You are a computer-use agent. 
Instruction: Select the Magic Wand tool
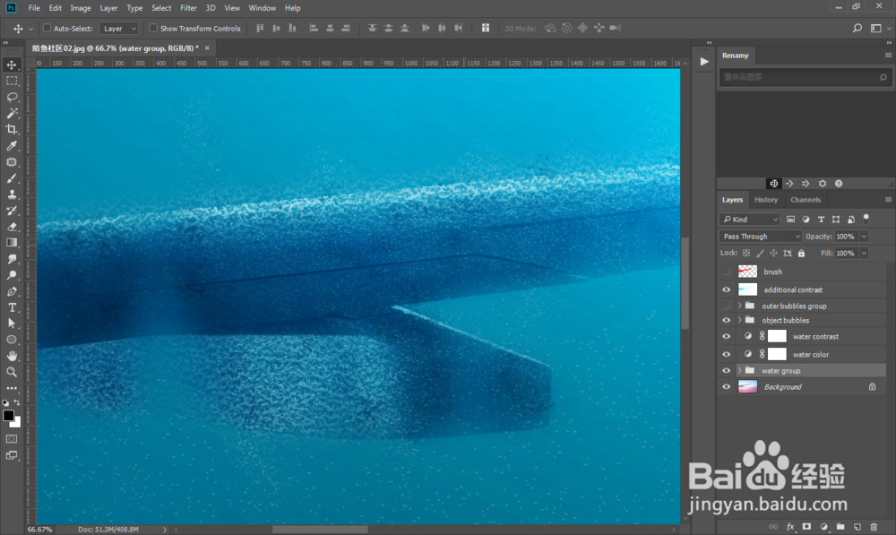click(x=12, y=113)
